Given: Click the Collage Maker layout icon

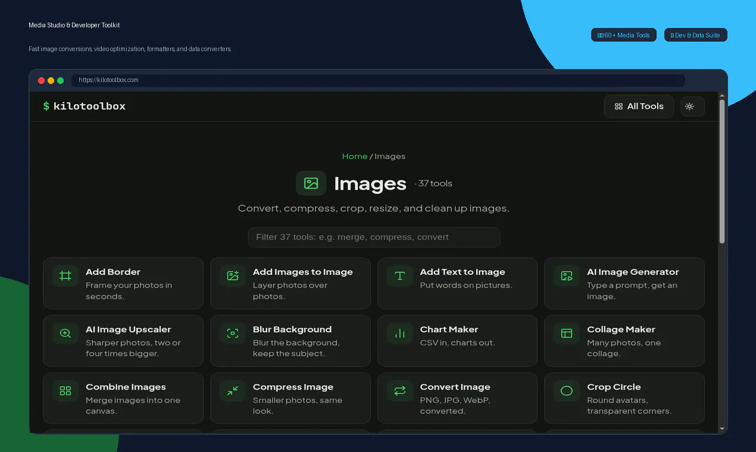Looking at the screenshot, I should [x=567, y=334].
